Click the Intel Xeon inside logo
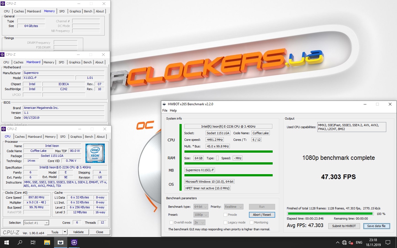 pyautogui.click(x=95, y=153)
